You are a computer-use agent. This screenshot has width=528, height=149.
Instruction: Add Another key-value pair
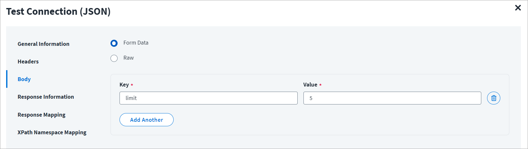(147, 120)
